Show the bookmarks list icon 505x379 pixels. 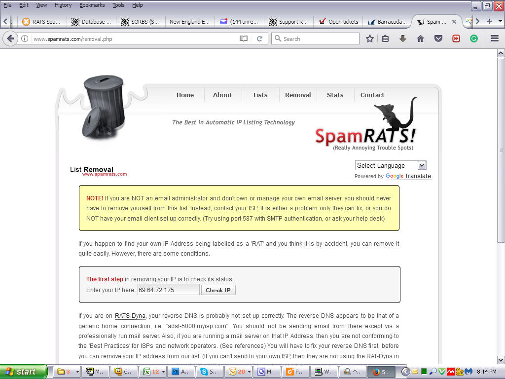(x=385, y=39)
